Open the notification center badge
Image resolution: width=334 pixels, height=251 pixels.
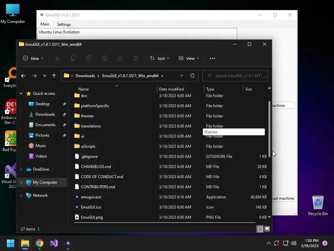[x=325, y=243]
